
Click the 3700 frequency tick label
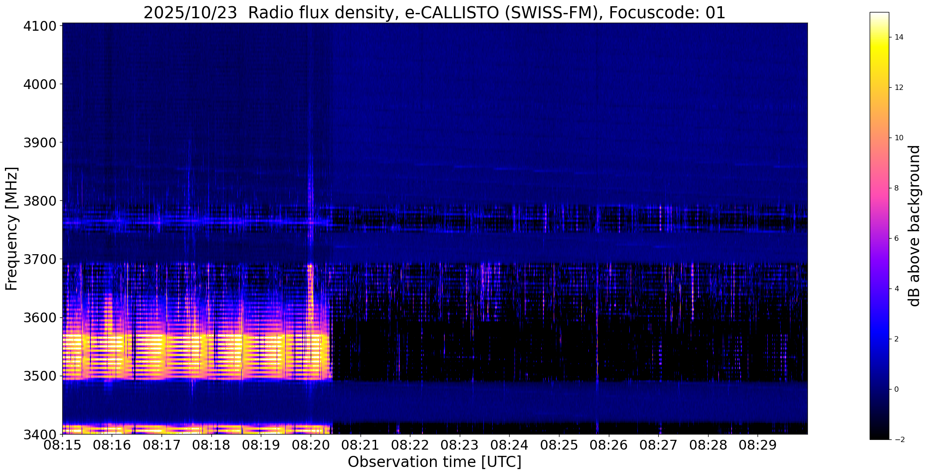tap(41, 259)
